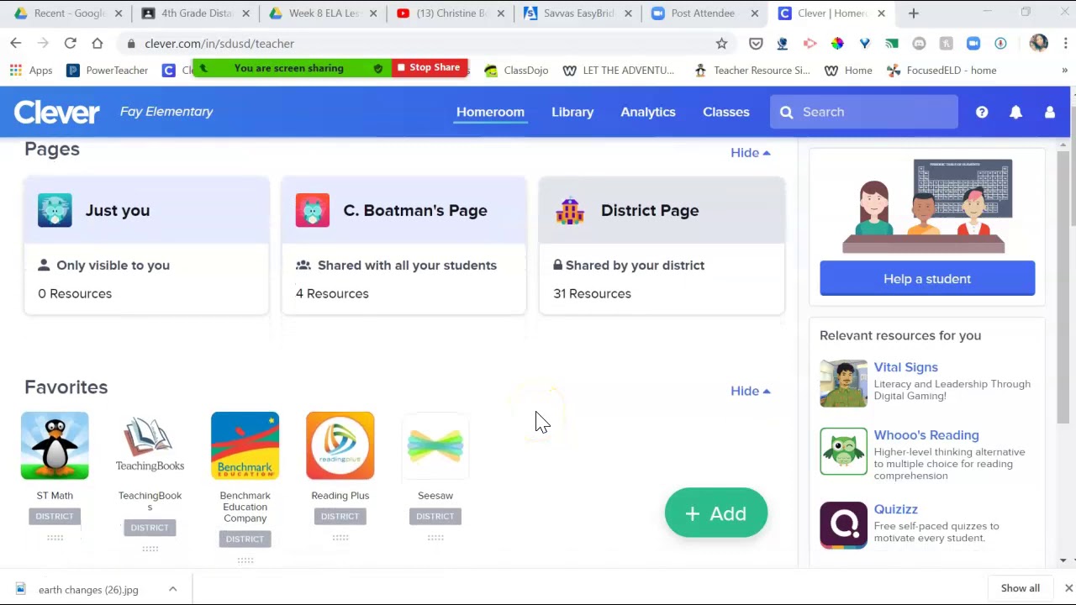This screenshot has width=1076, height=605.
Task: Switch to the Post Attendee Zoom tab
Action: coord(704,13)
